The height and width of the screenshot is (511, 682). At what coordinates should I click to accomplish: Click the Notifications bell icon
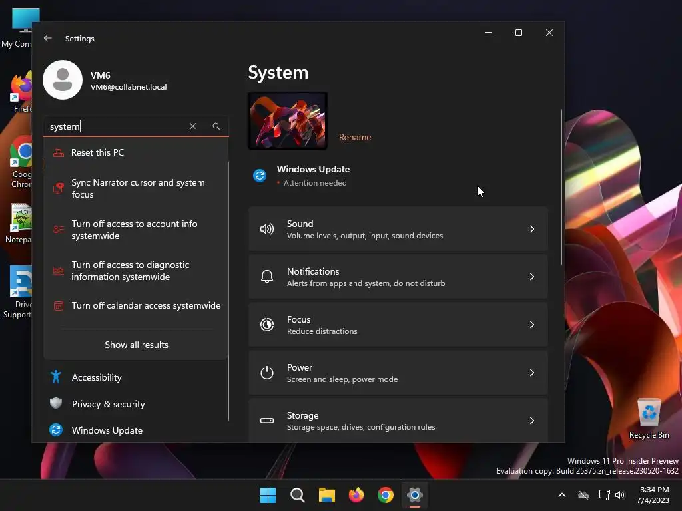[266, 277]
